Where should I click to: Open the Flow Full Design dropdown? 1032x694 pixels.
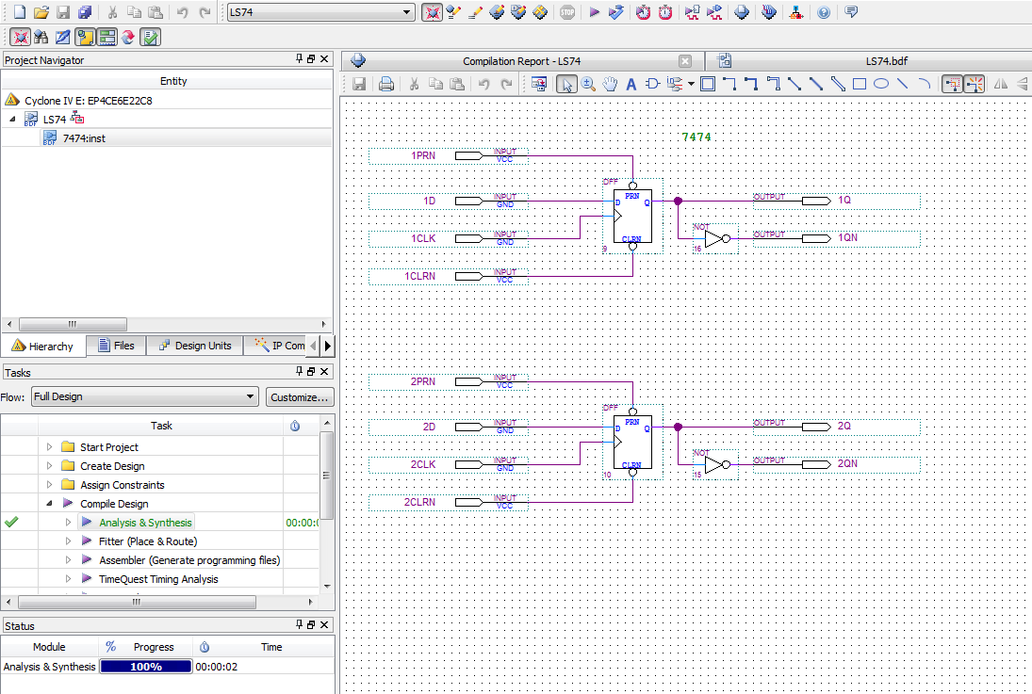[x=144, y=396]
